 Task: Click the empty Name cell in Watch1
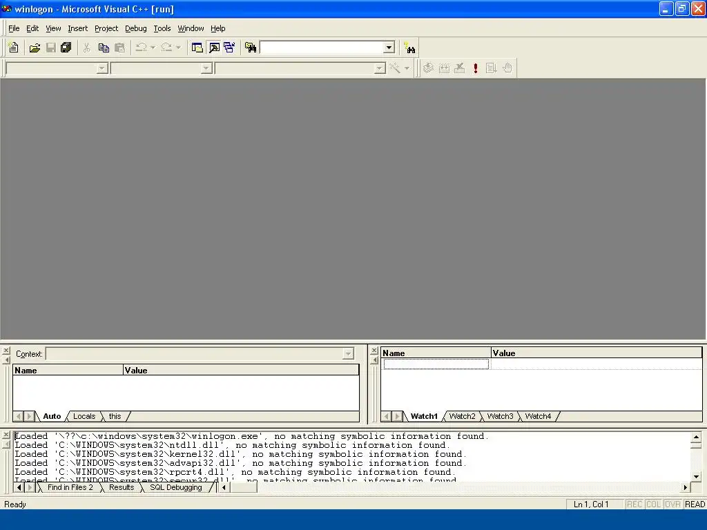click(x=436, y=364)
